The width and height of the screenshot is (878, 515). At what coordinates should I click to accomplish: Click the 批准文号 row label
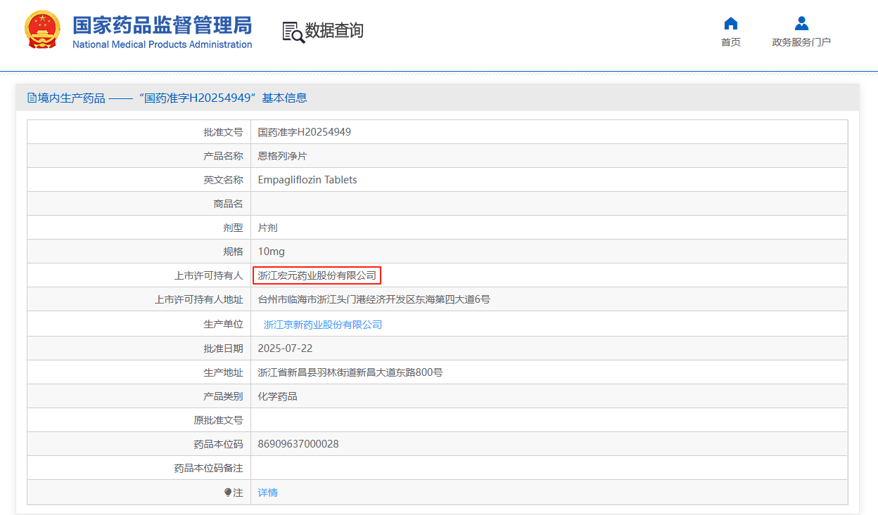[x=223, y=132]
